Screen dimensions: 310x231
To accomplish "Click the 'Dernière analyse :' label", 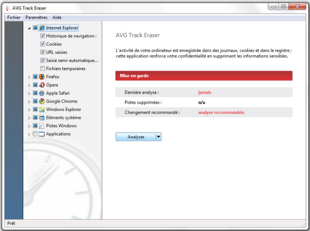I will [x=142, y=92].
